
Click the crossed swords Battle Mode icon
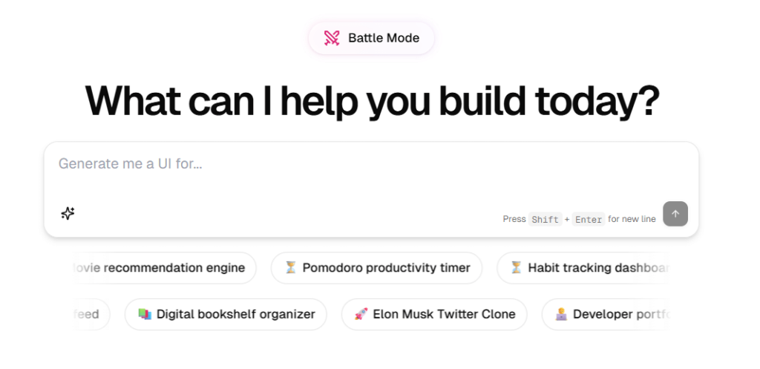(332, 38)
